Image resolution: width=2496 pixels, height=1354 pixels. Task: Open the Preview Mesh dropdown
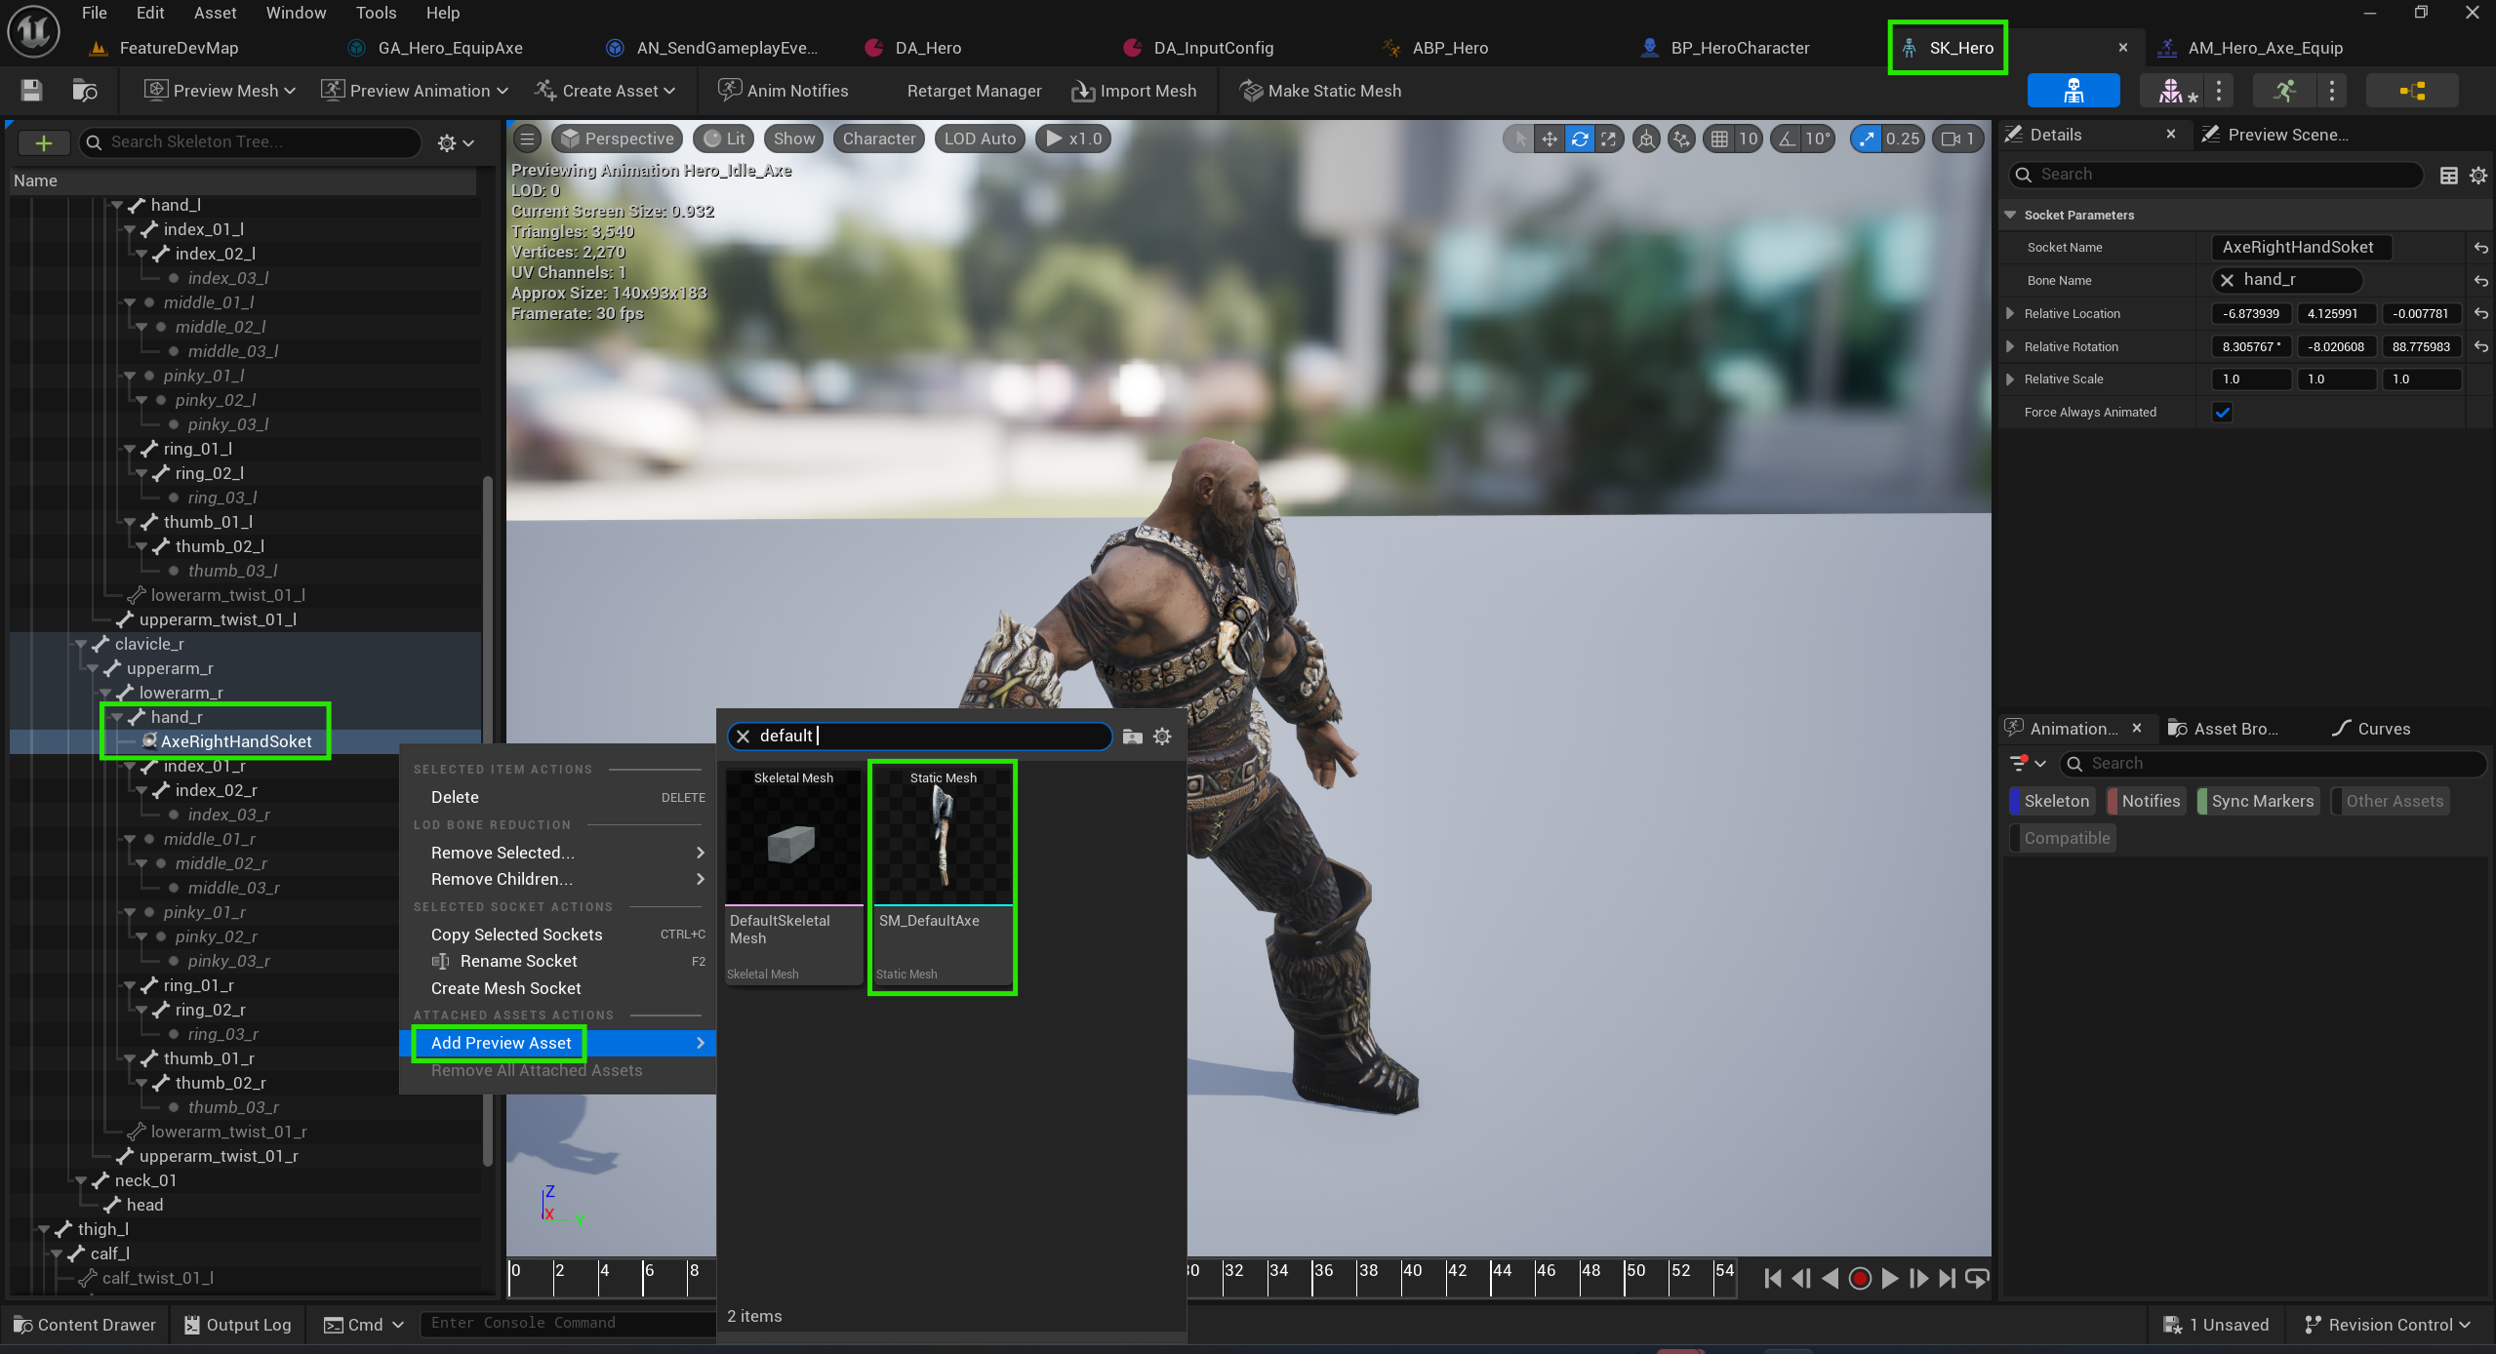pos(220,91)
